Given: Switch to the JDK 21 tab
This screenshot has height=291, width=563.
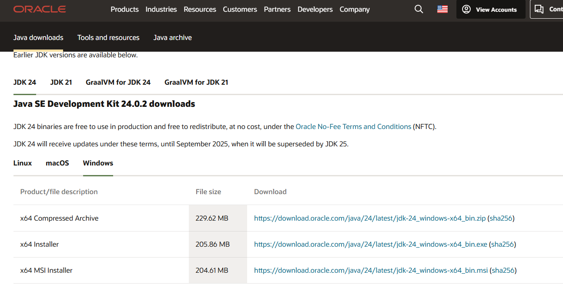Looking at the screenshot, I should point(61,82).
